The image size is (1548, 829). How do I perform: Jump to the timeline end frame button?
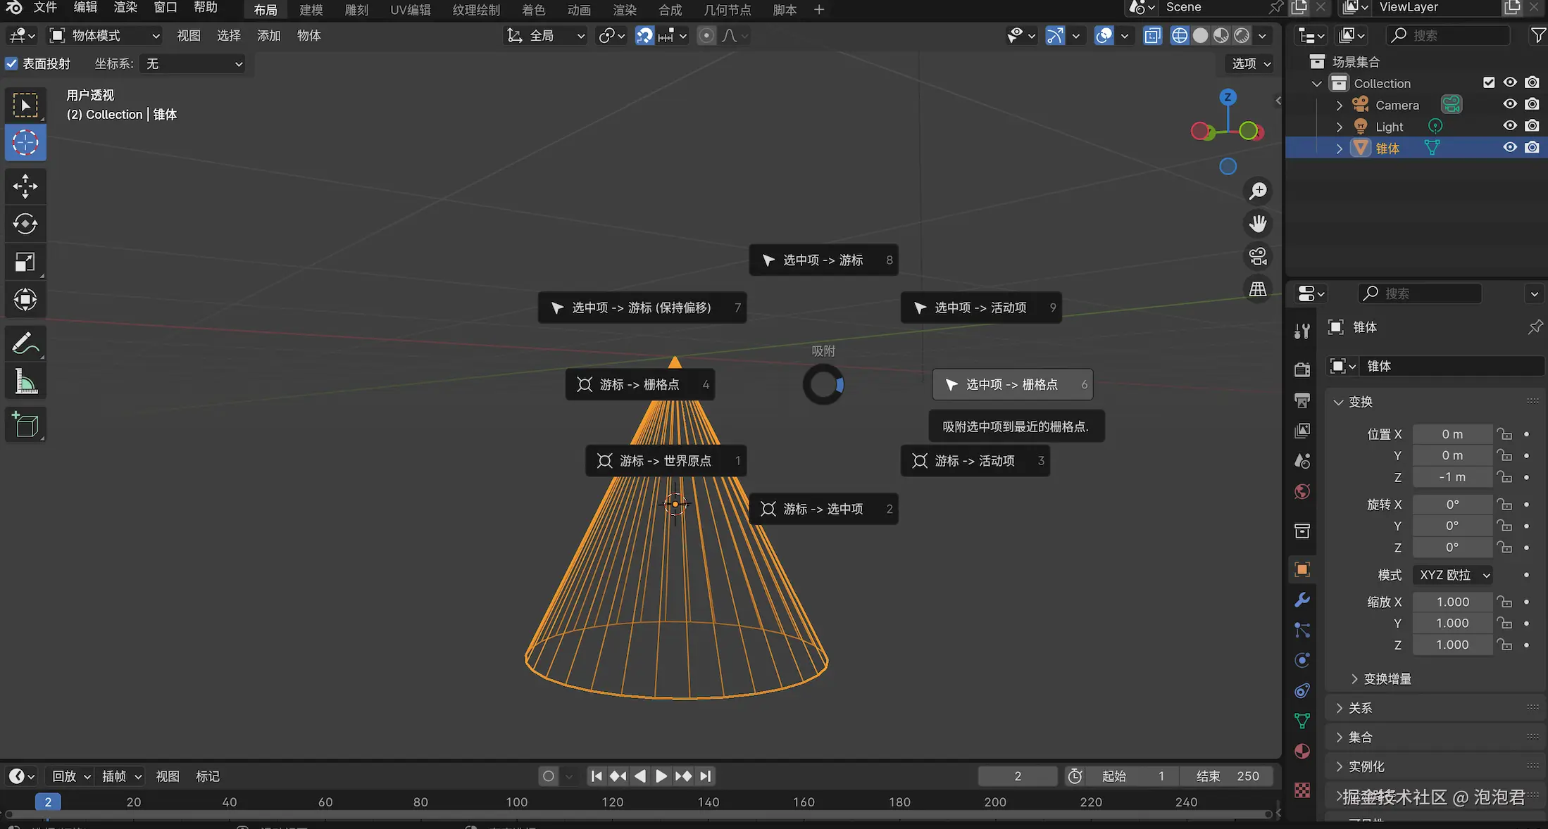(x=706, y=776)
